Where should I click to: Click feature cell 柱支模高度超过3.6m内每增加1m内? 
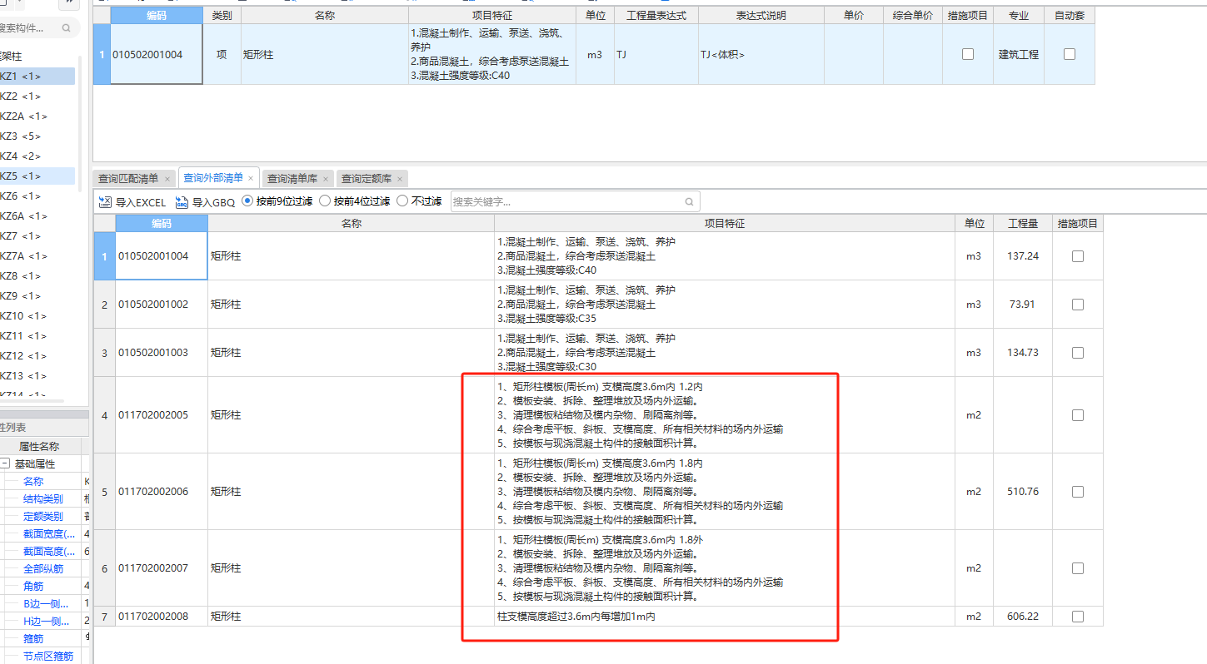click(x=725, y=617)
